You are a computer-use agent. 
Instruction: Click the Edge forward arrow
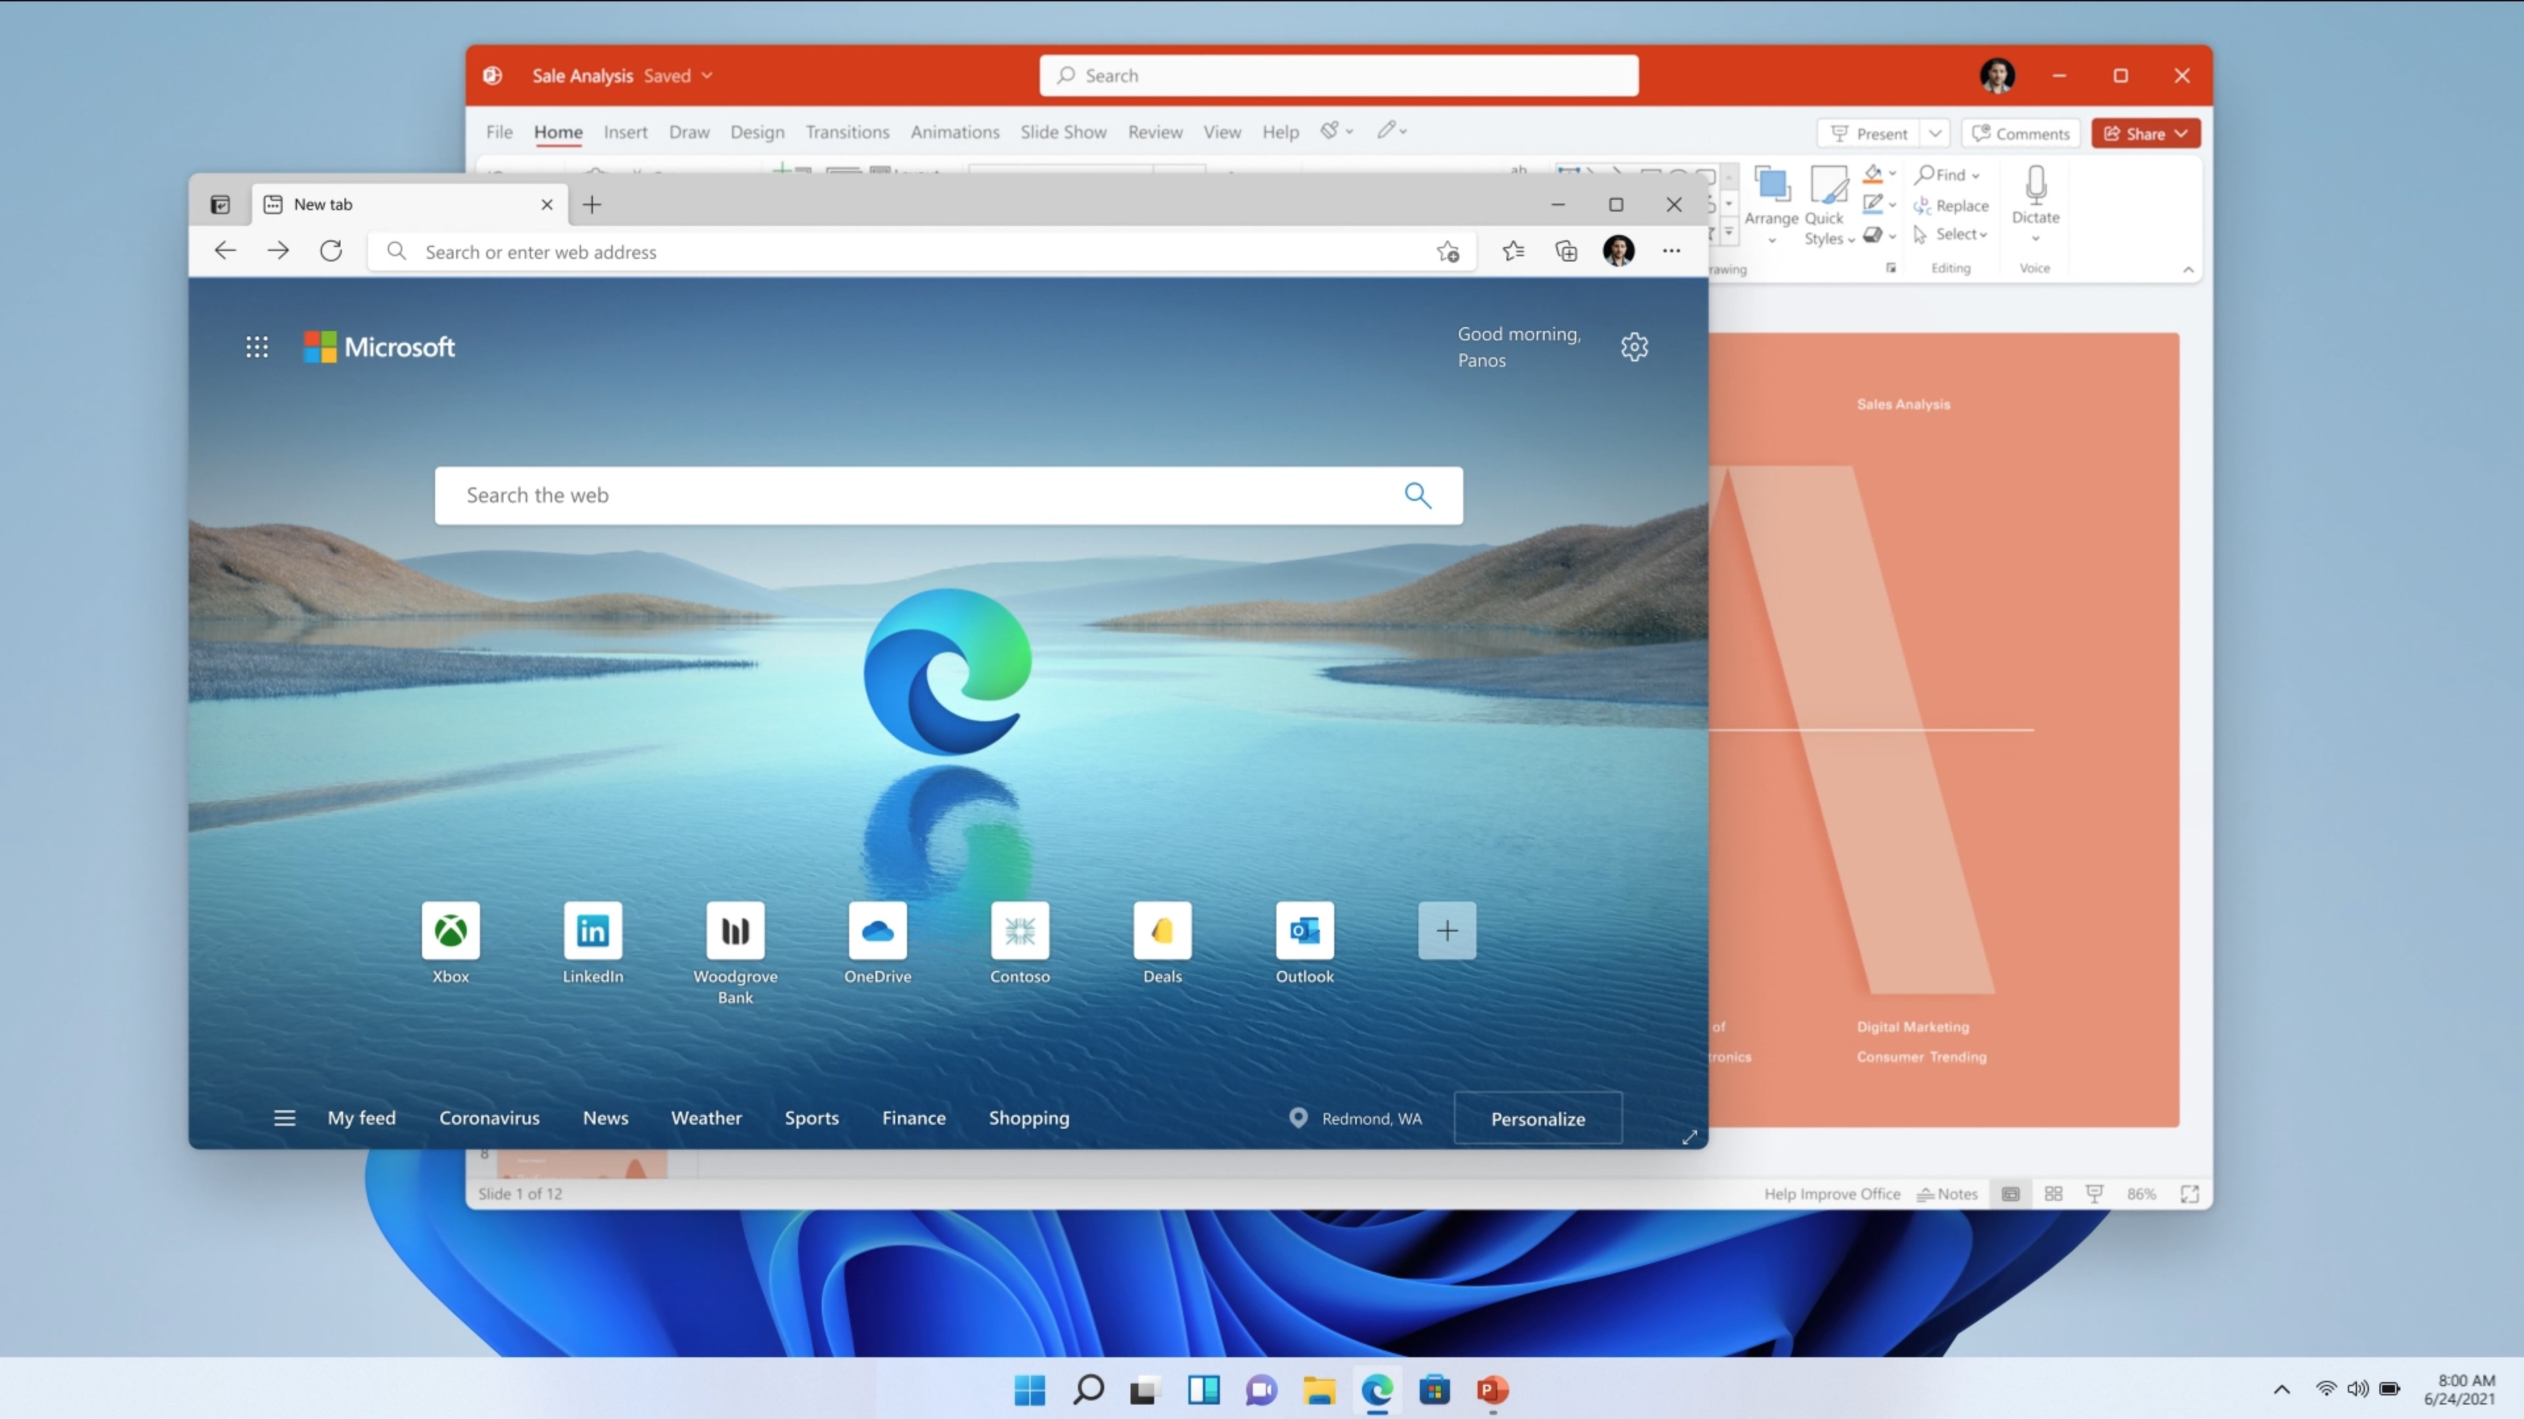[x=278, y=251]
